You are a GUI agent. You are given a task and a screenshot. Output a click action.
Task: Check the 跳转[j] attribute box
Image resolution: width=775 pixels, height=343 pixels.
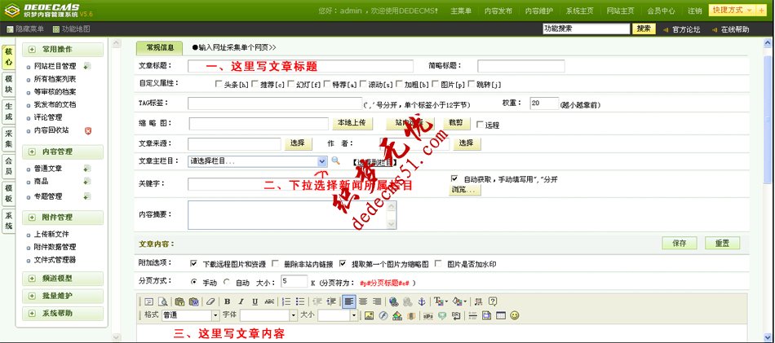click(471, 84)
